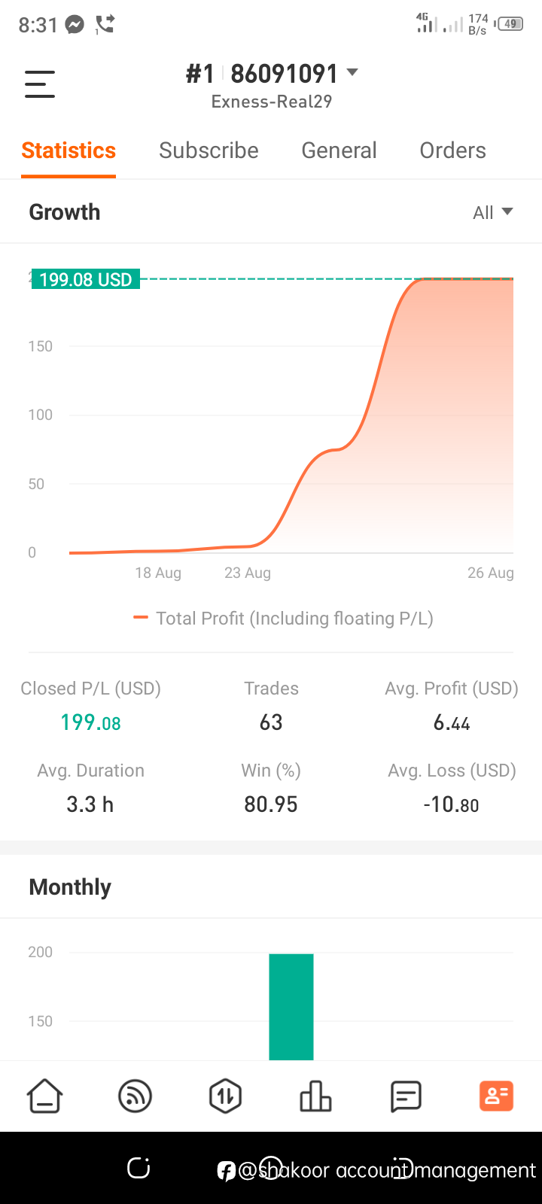Open the signals feed icon

point(135,1096)
